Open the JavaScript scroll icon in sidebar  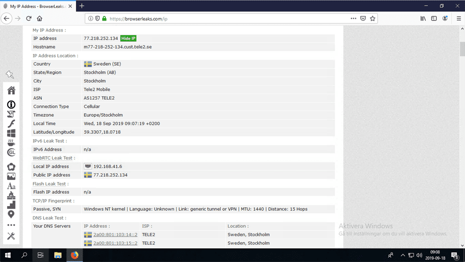click(11, 114)
